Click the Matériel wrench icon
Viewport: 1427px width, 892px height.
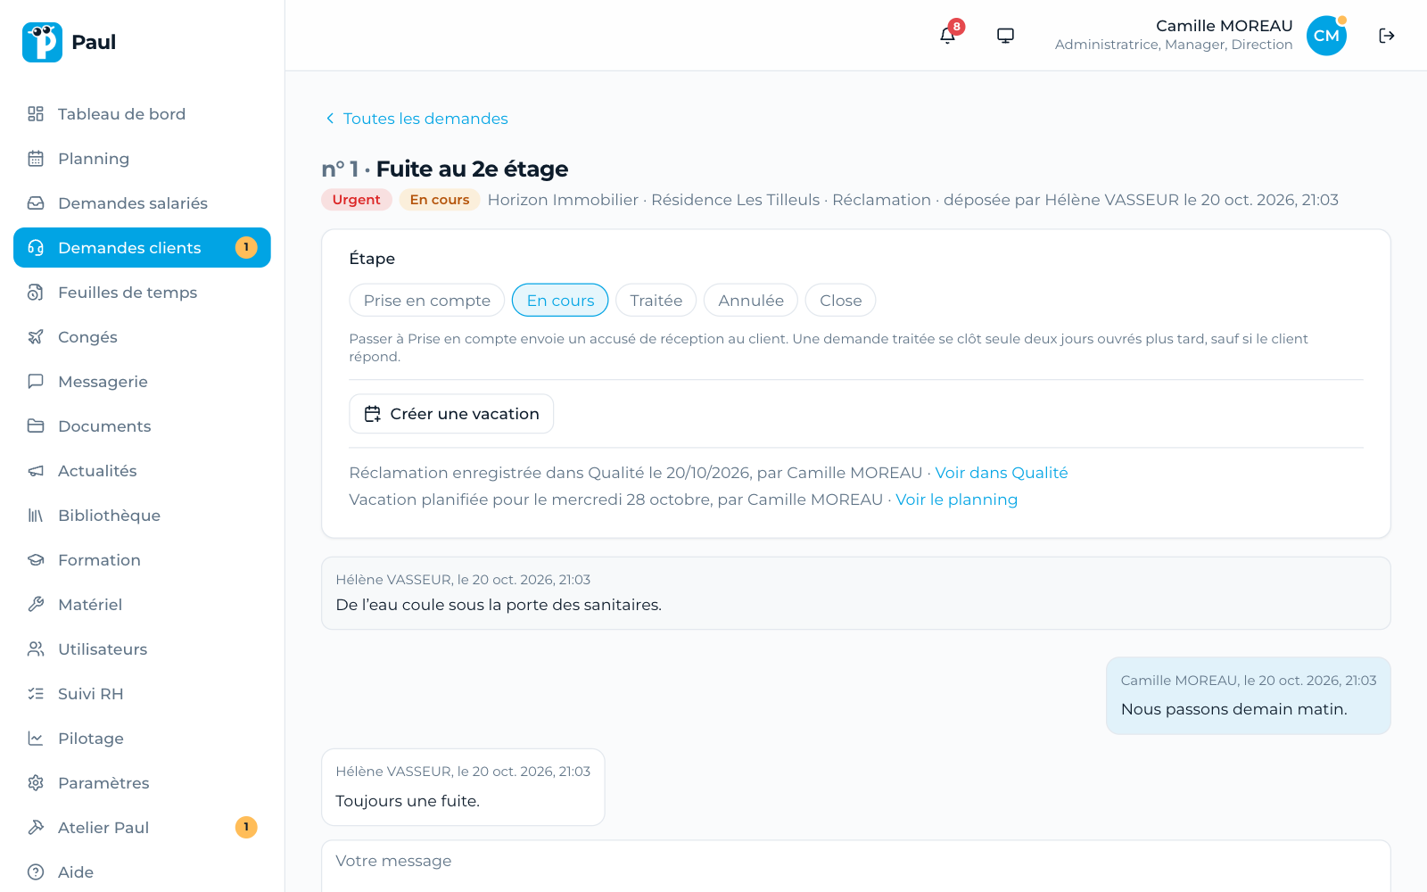pyautogui.click(x=36, y=605)
